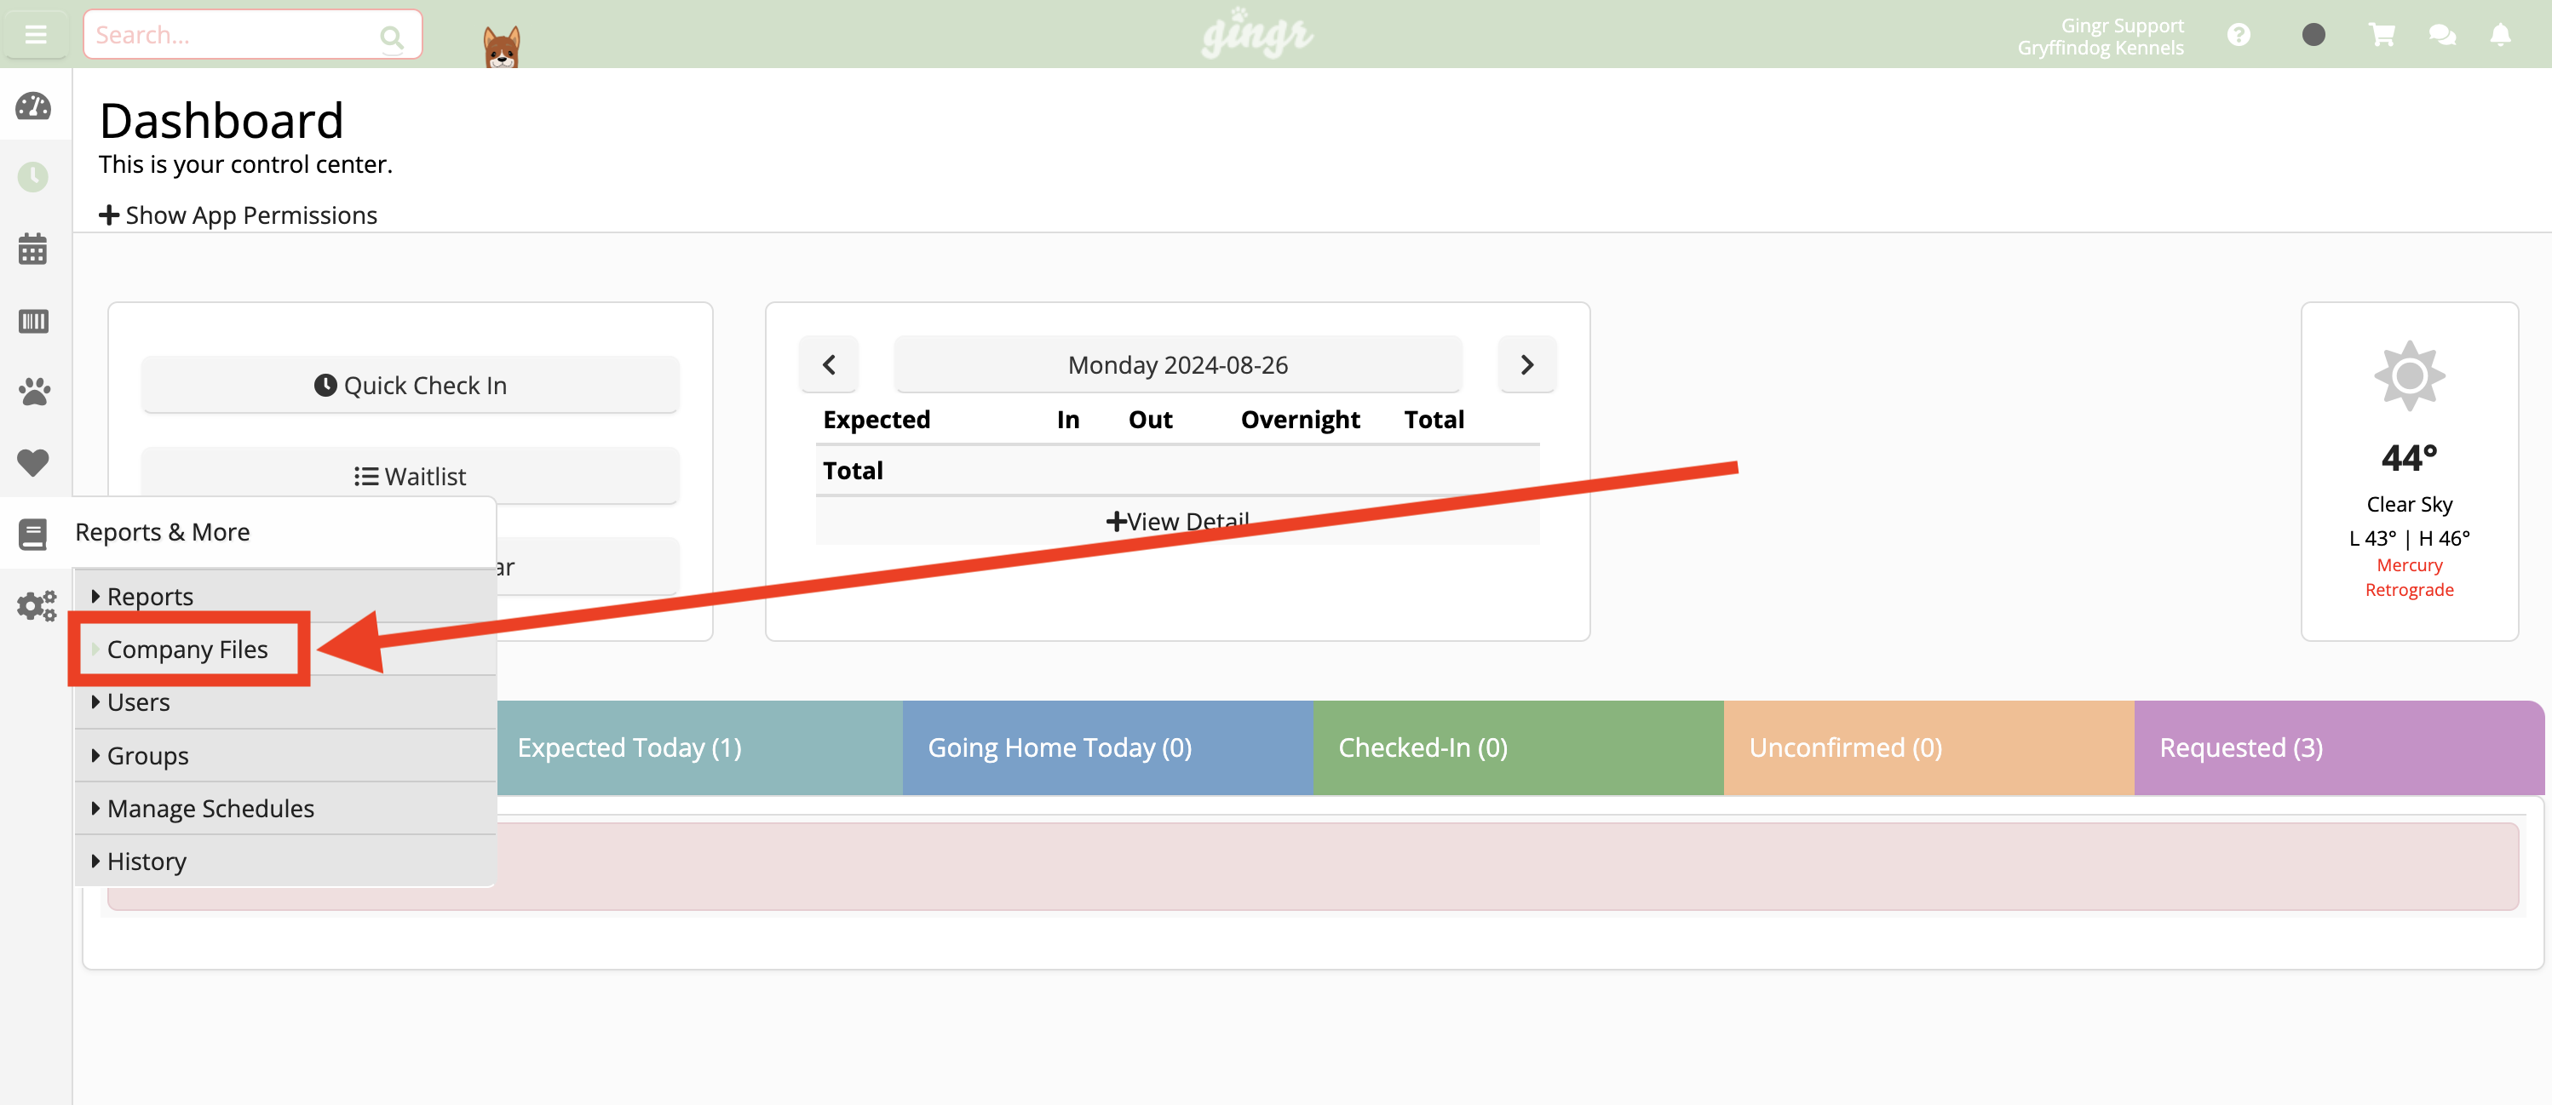Click the Quick Check In button
The height and width of the screenshot is (1105, 2552).
pos(409,384)
